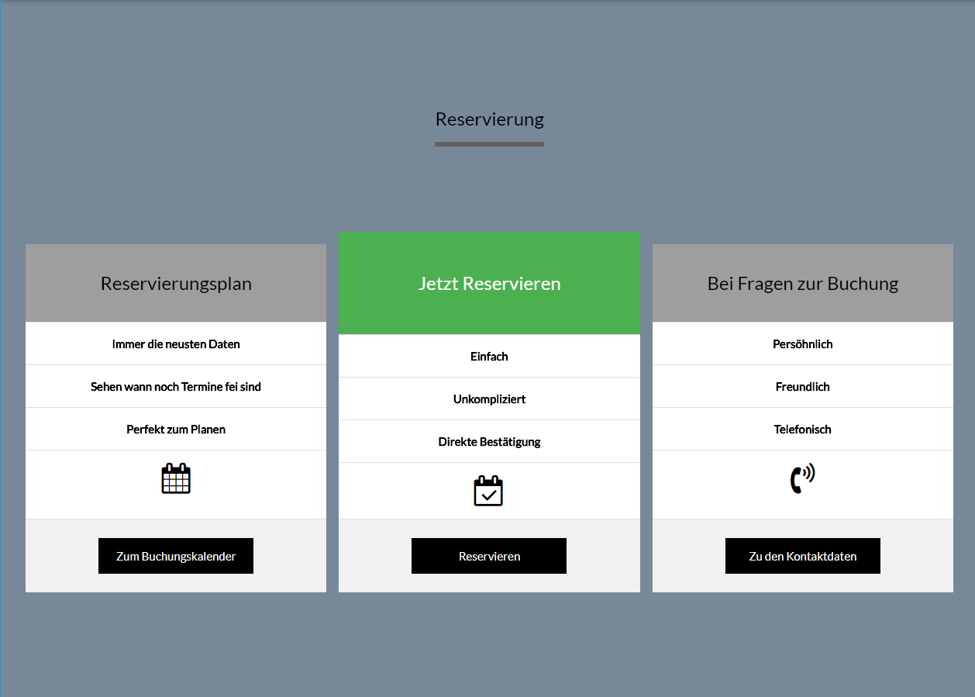Click the Immer die neusten Daten row

click(176, 344)
